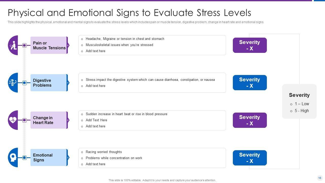325x183 pixels.
Task: Click square timeline marker beside Digestive Problems
Action: click(x=25, y=83)
